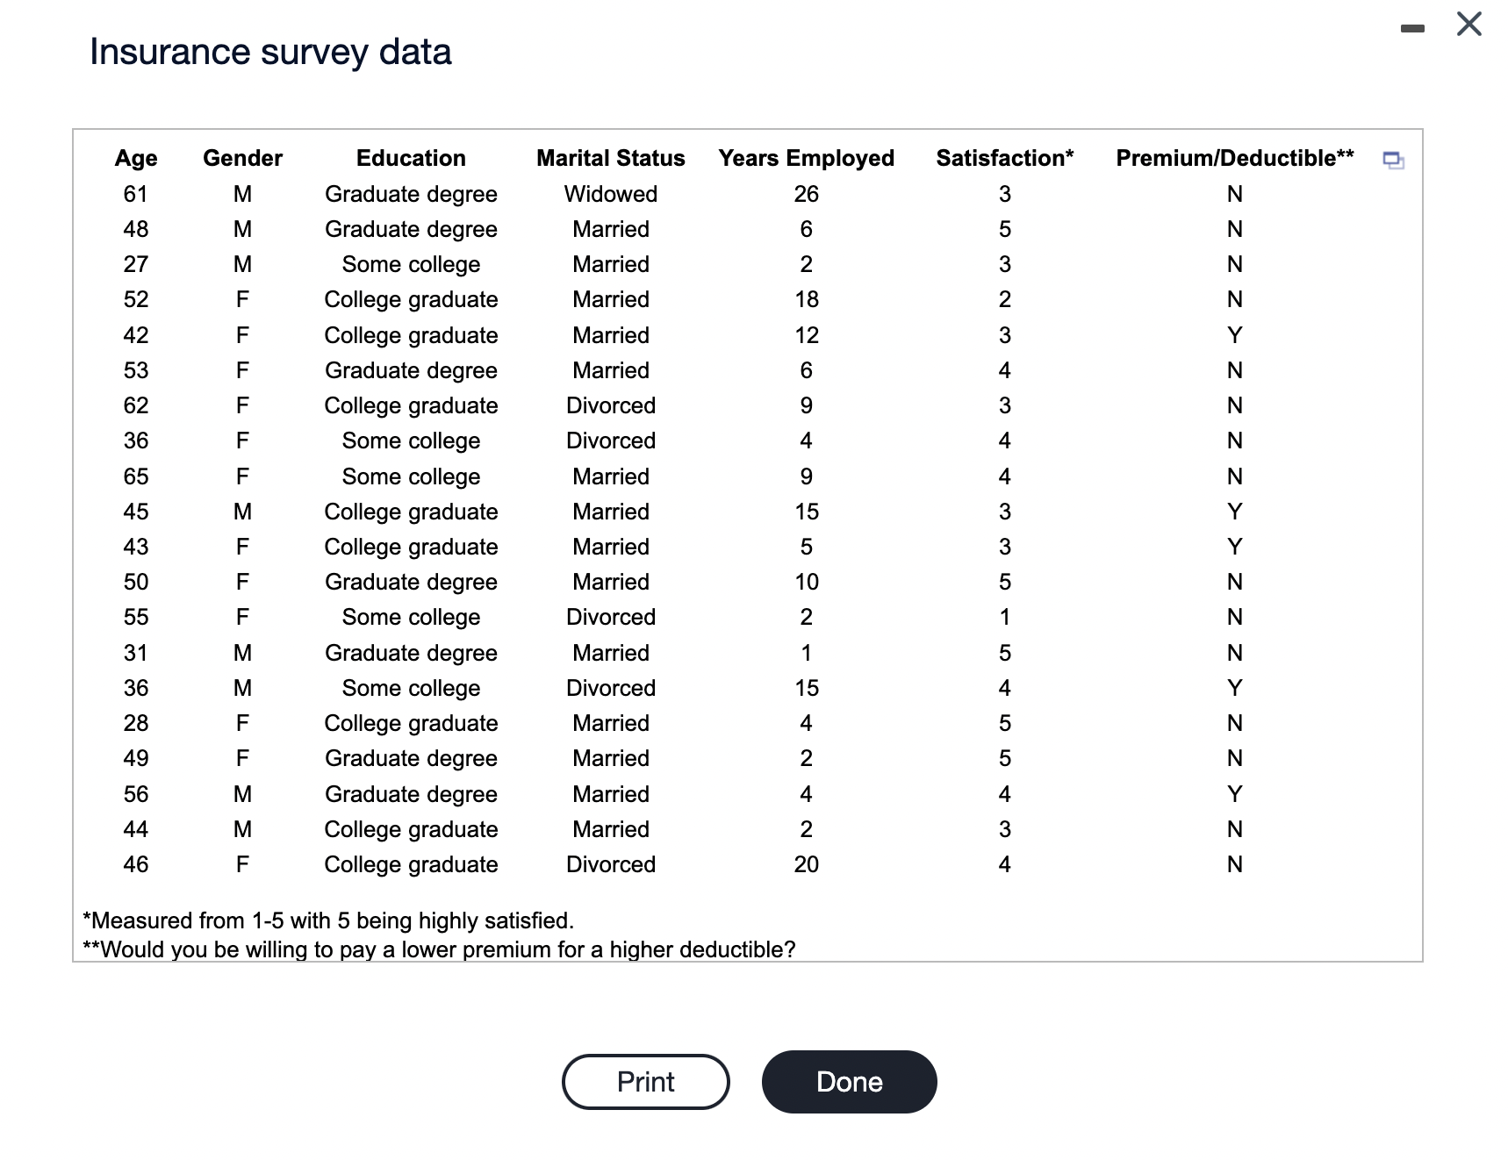Viewport: 1508px width, 1160px height.
Task: Click the Y value in the age 42 row
Action: pyautogui.click(x=1234, y=334)
